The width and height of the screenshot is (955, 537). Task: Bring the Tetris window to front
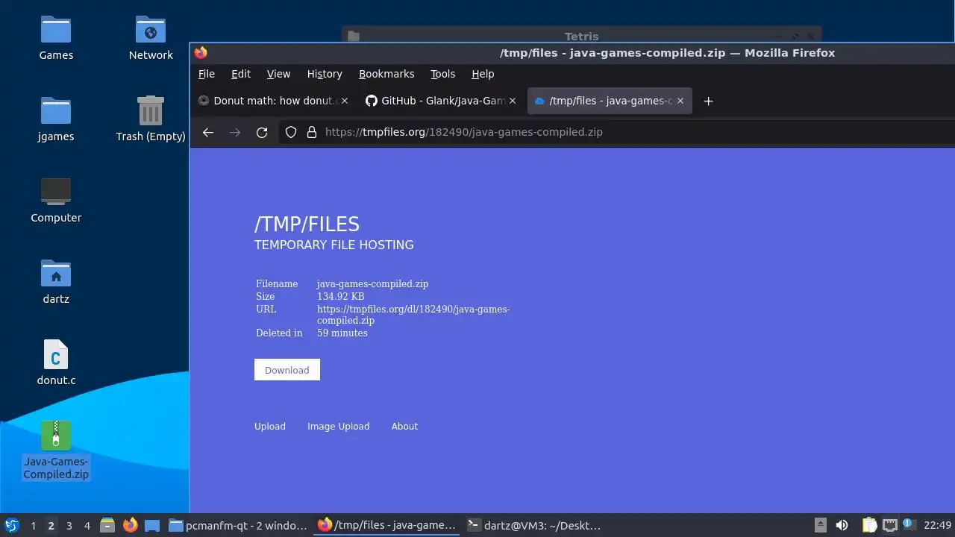[581, 36]
